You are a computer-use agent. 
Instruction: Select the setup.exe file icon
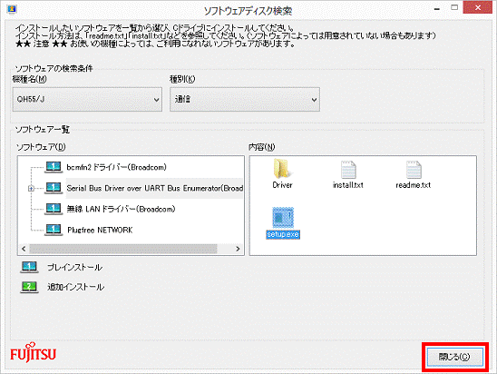point(283,217)
